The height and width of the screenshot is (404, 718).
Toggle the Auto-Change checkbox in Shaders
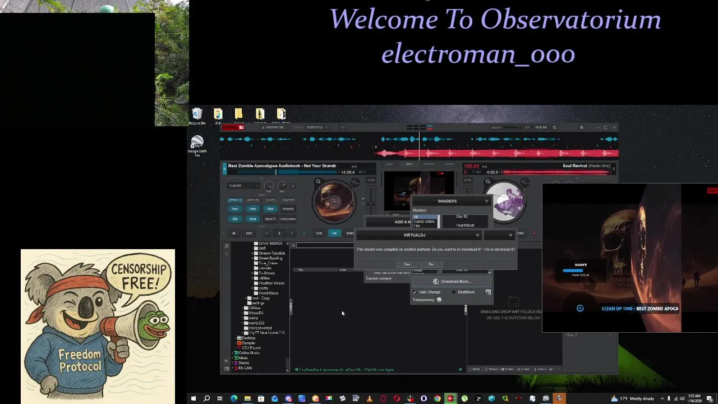pos(415,292)
